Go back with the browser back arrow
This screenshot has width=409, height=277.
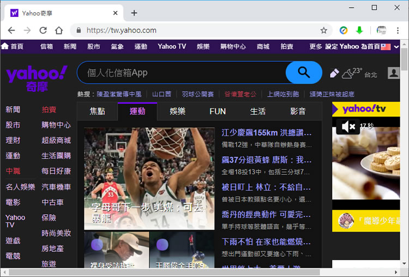coord(11,30)
